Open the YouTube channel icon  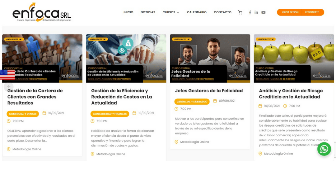click(264, 12)
